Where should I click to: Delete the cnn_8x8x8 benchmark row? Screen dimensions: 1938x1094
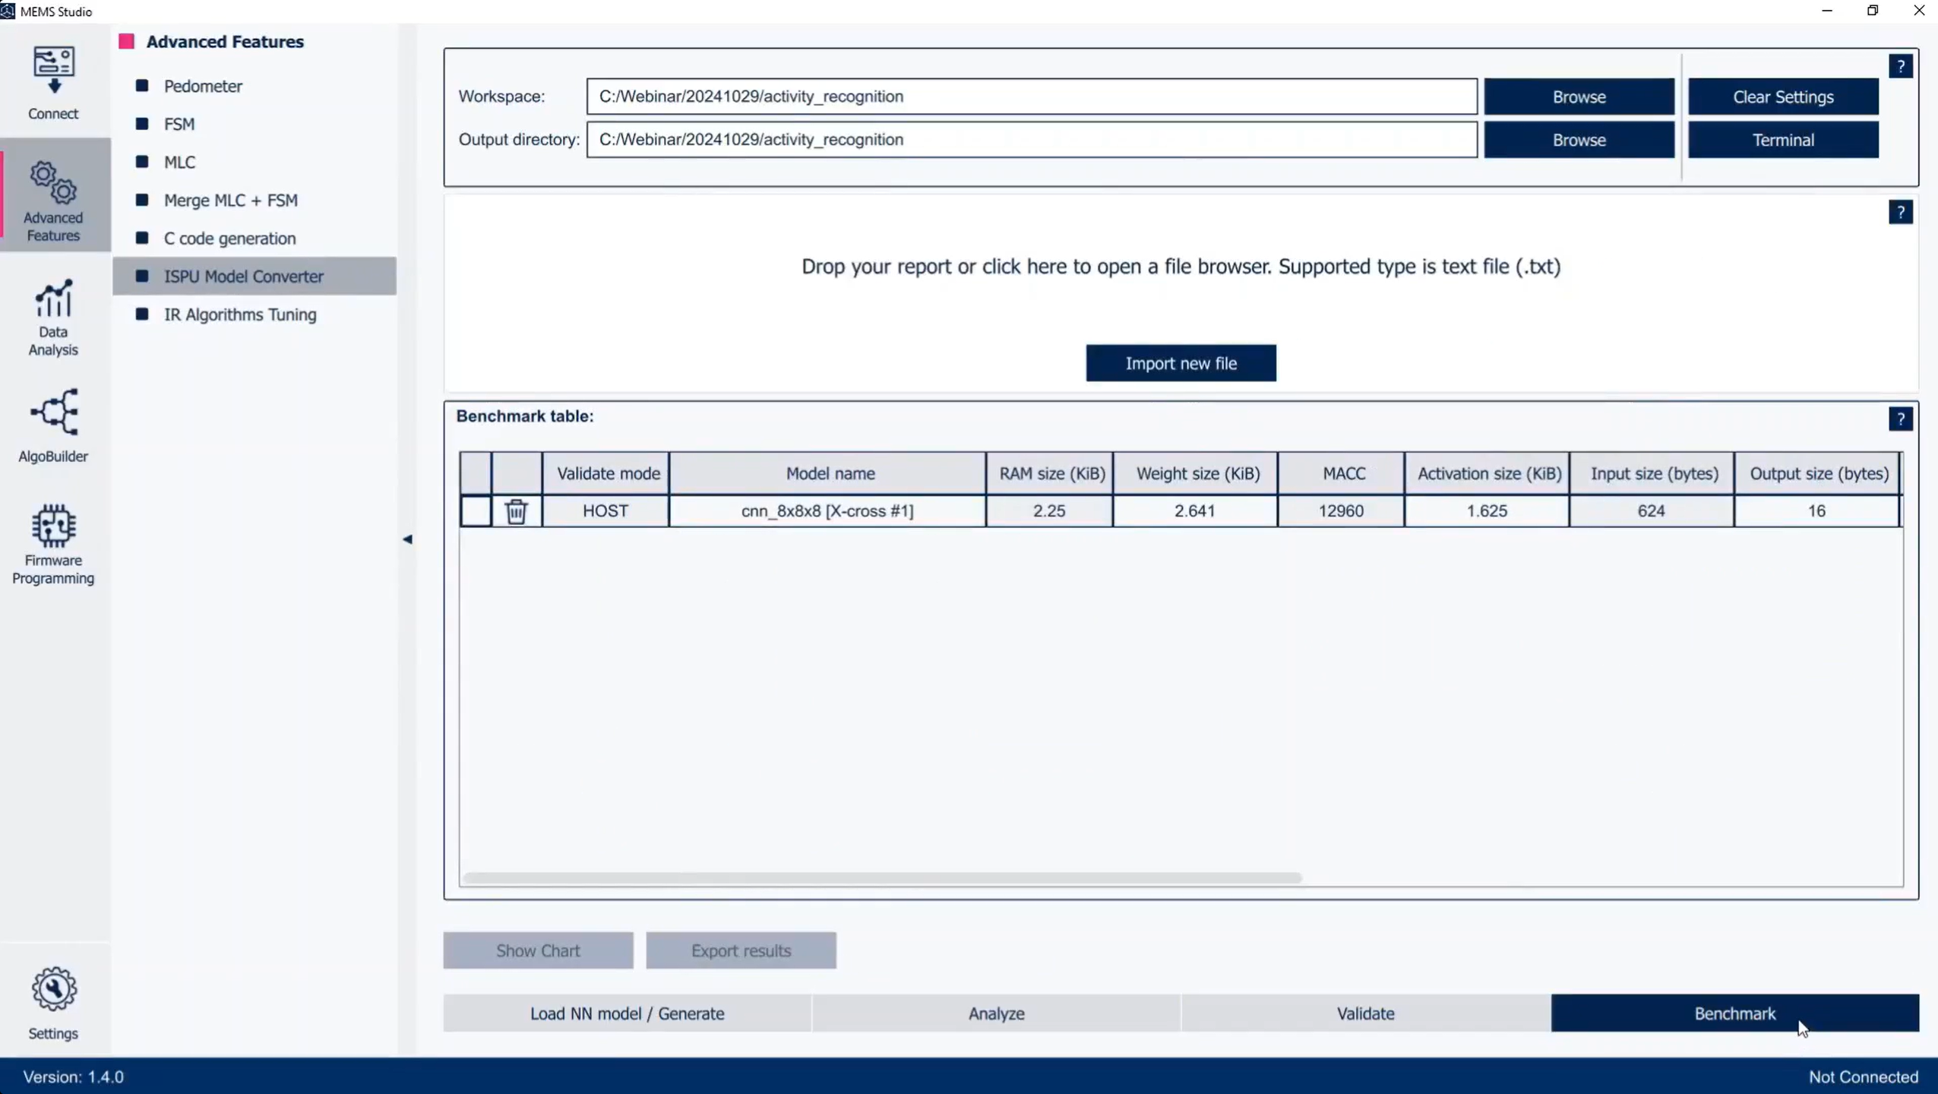[x=516, y=511]
